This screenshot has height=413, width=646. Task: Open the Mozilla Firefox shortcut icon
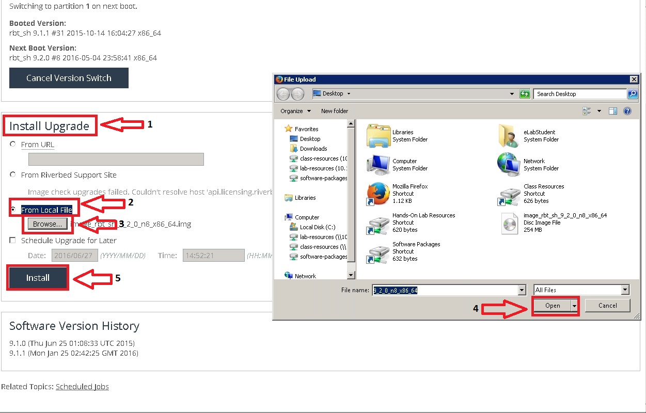click(x=378, y=194)
